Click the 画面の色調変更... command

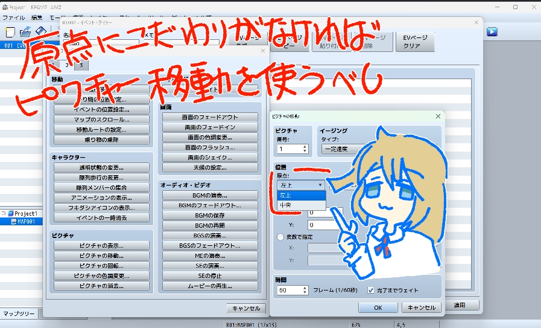(210, 137)
